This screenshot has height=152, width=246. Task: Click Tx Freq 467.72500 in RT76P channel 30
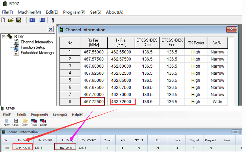click(67, 148)
